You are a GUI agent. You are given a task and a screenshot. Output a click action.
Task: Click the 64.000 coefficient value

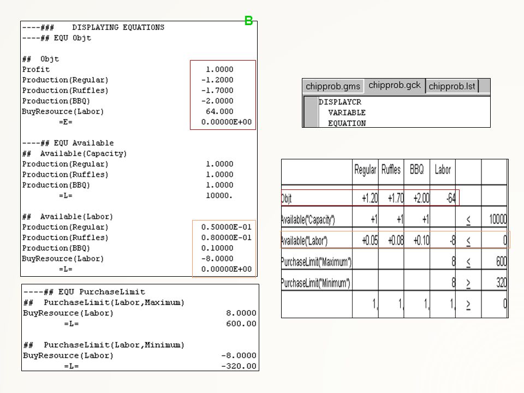pyautogui.click(x=219, y=111)
